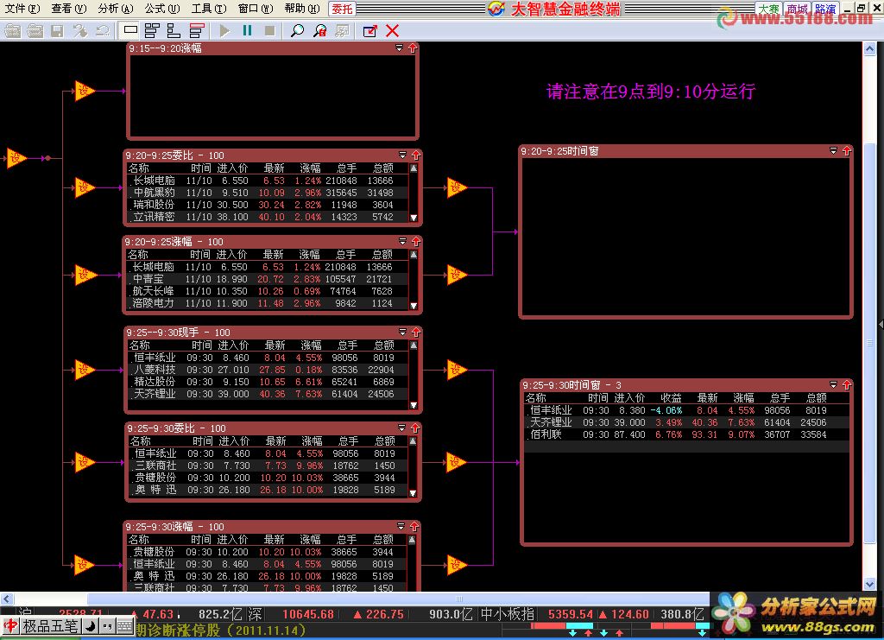Open dropdown menu on 9:20-9:25时间窗 panel
This screenshot has height=640, width=884.
(x=833, y=150)
